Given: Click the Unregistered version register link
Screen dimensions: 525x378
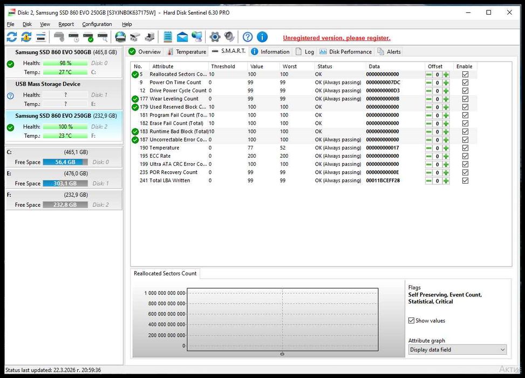Looking at the screenshot, I should [x=337, y=38].
